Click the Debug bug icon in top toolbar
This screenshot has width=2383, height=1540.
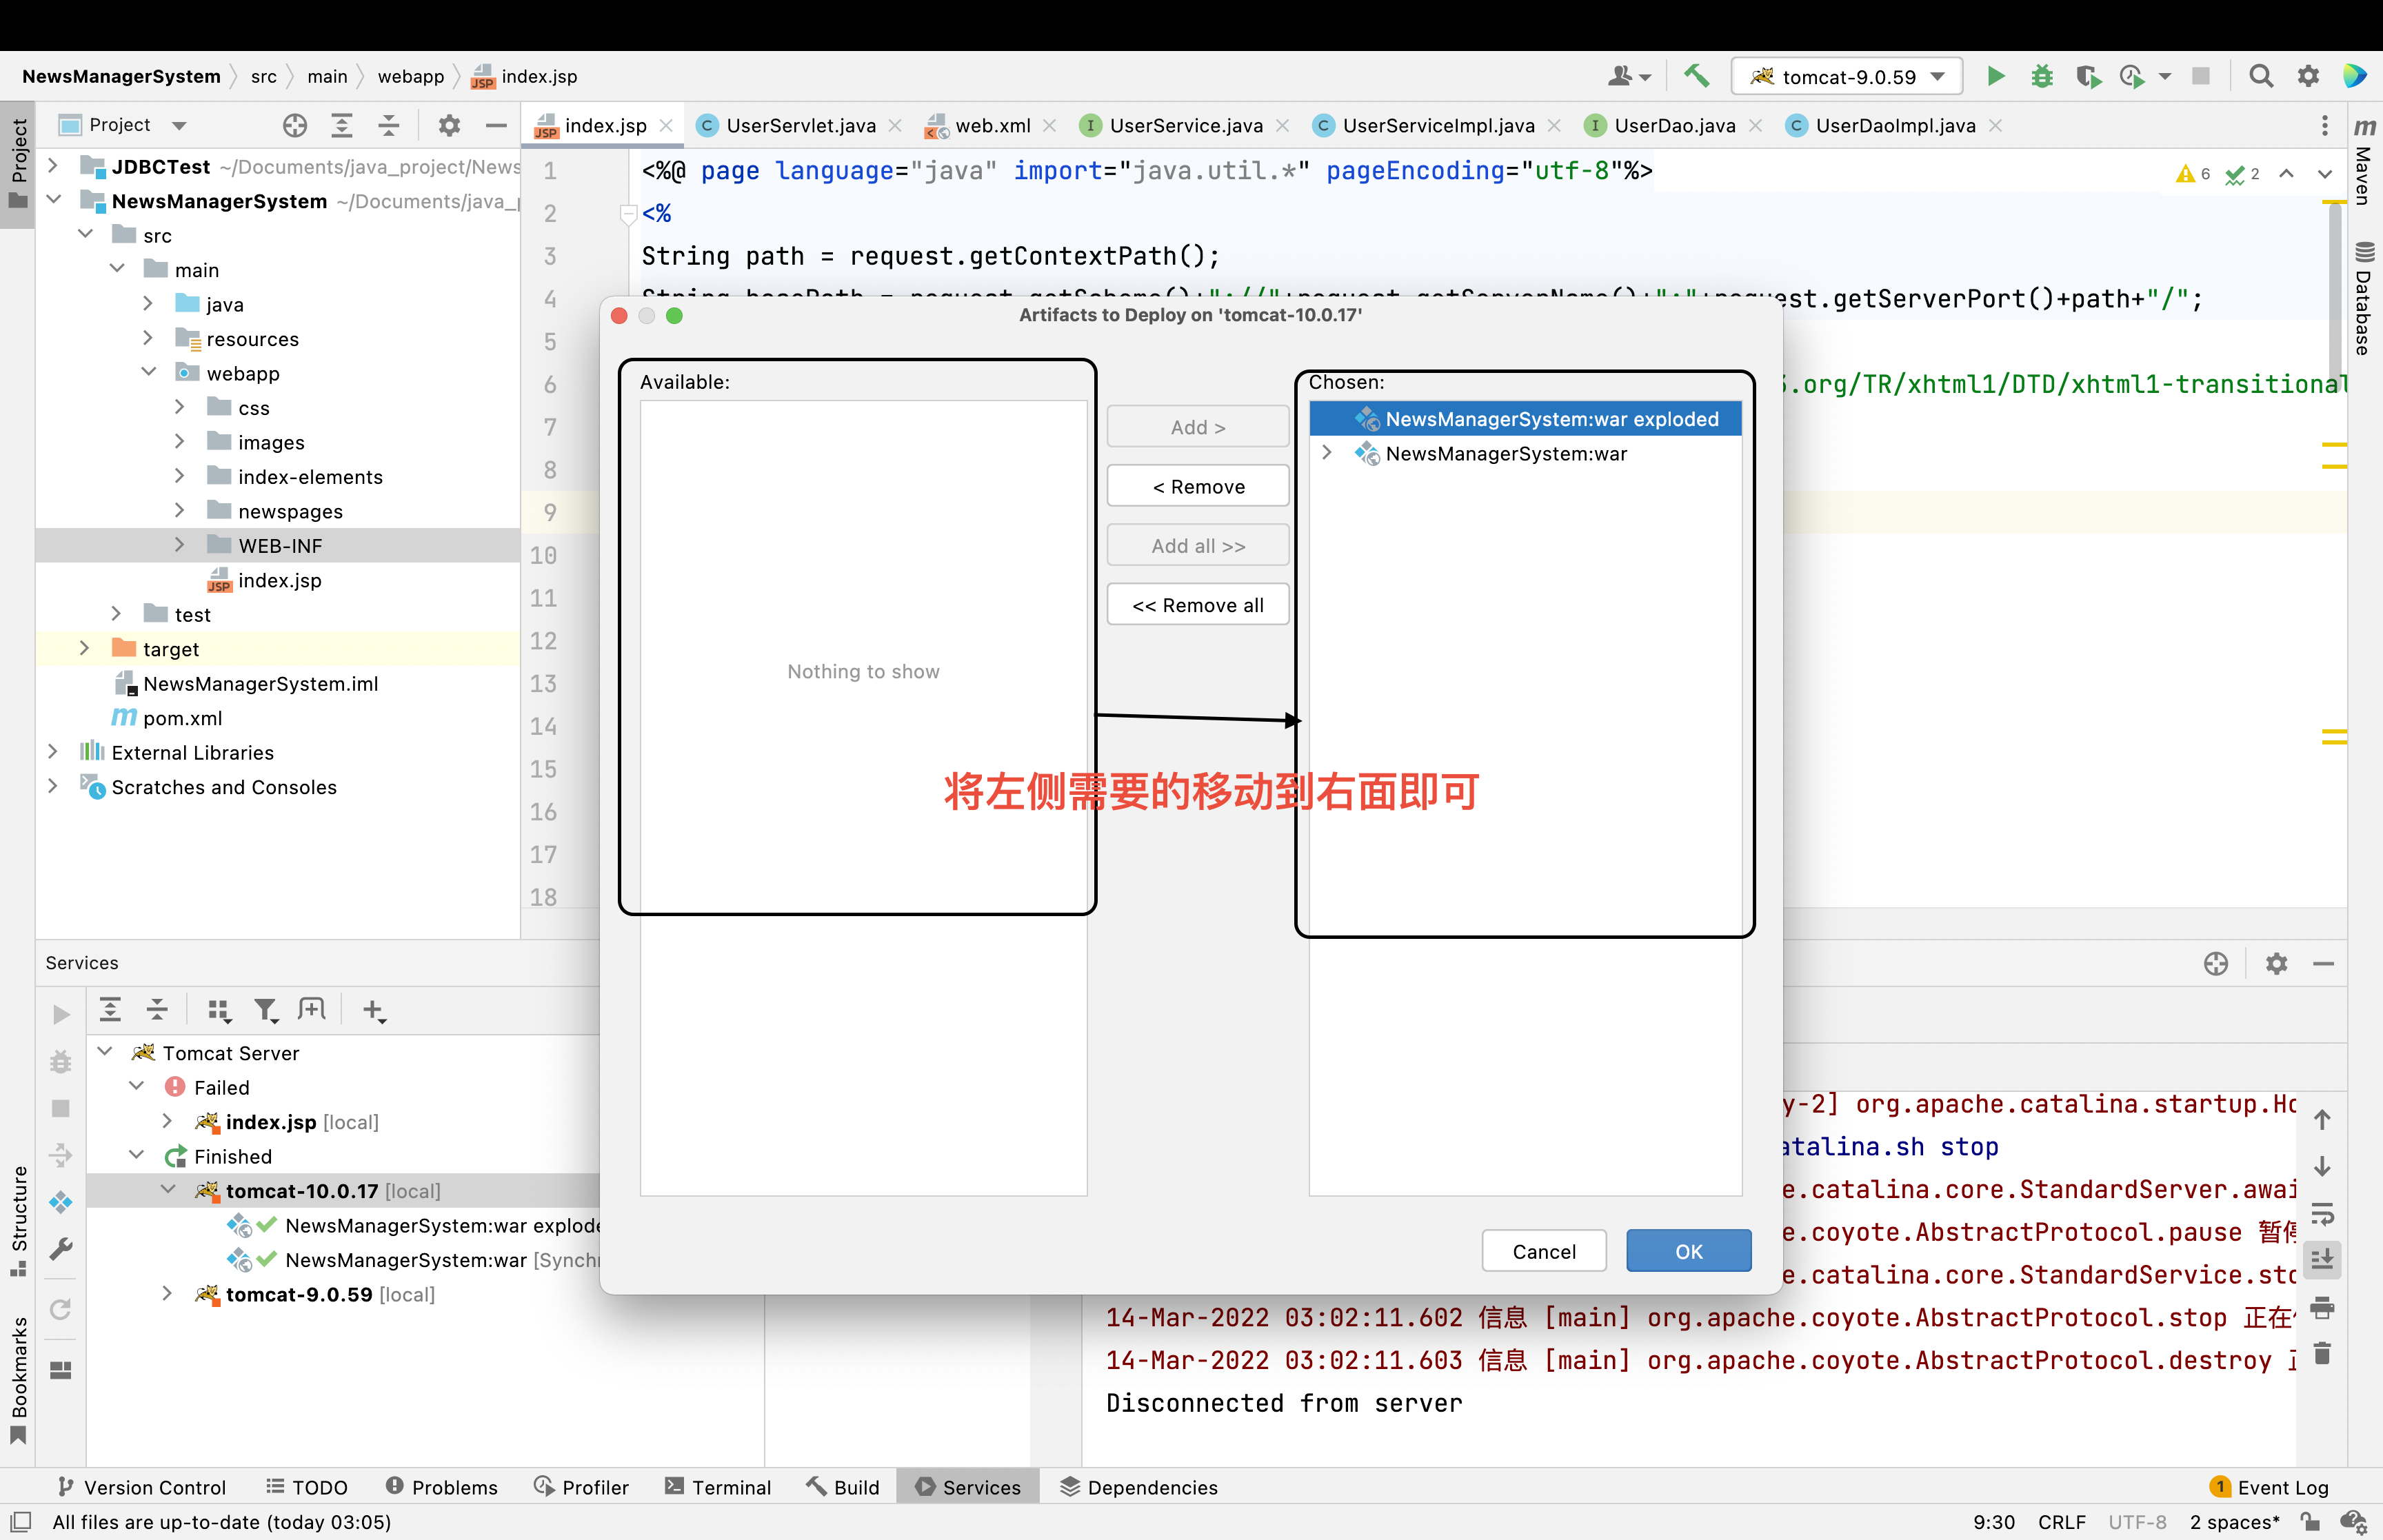coord(2042,76)
